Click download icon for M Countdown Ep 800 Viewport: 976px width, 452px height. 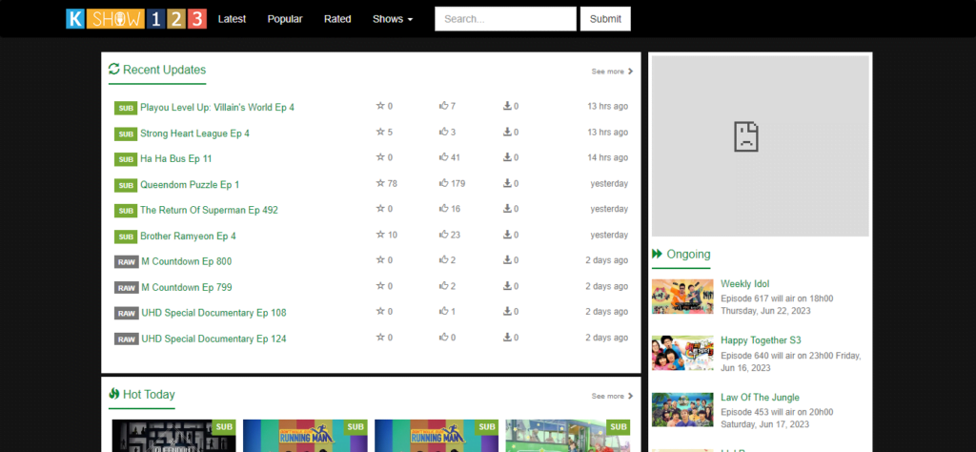pos(507,259)
